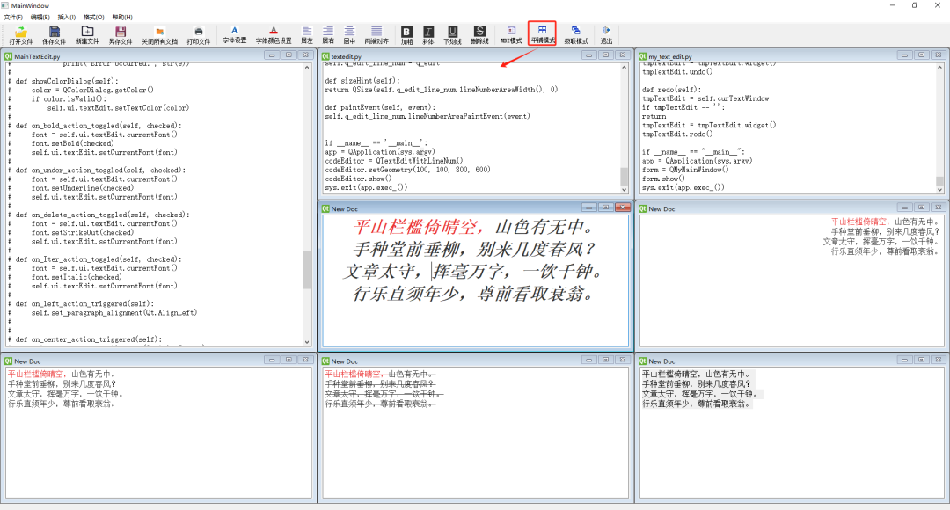Open 字体设置 font settings
The height and width of the screenshot is (510, 950).
click(235, 35)
